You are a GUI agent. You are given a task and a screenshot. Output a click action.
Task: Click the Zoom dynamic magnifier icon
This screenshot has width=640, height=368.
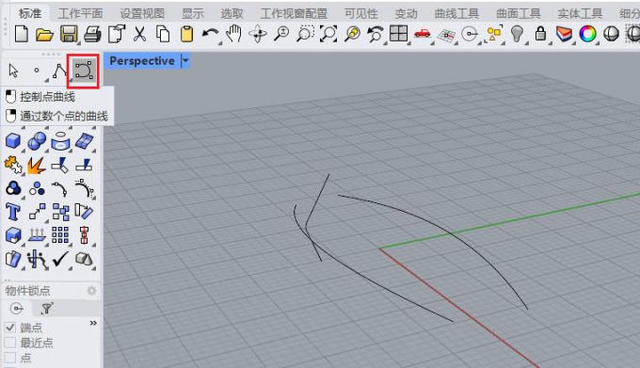pos(281,34)
